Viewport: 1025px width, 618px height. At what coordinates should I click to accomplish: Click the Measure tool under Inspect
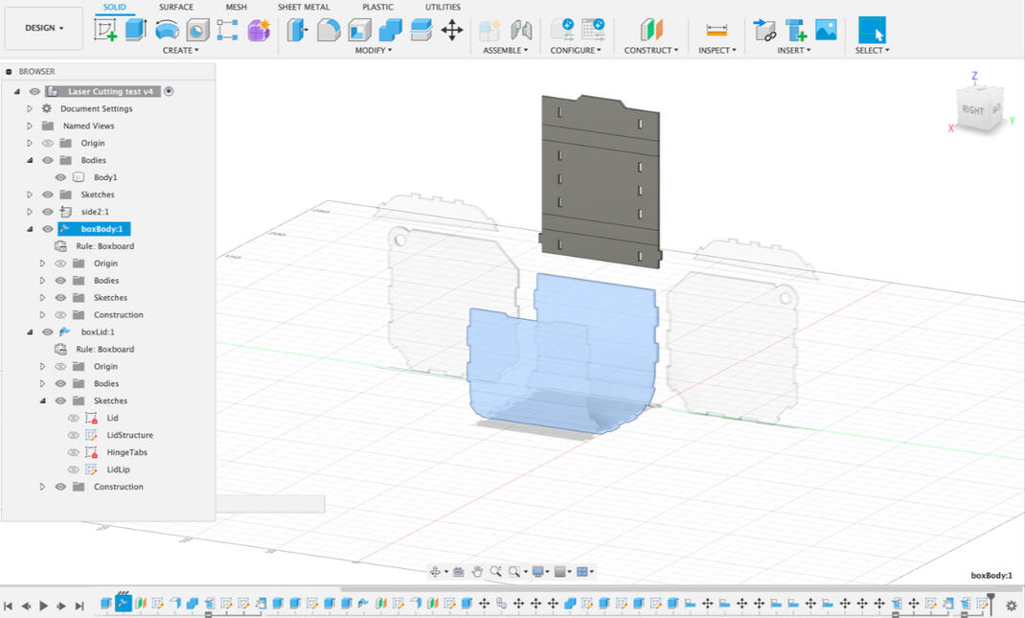(x=716, y=30)
